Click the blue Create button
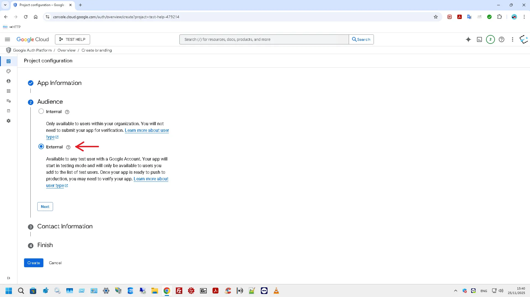Image resolution: width=530 pixels, height=297 pixels. (33, 263)
